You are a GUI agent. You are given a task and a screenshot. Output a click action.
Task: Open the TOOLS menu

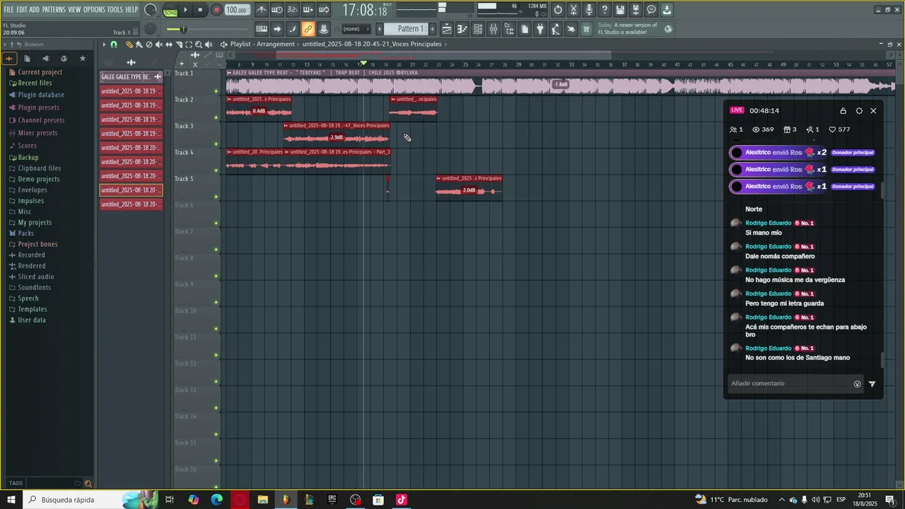coord(115,10)
